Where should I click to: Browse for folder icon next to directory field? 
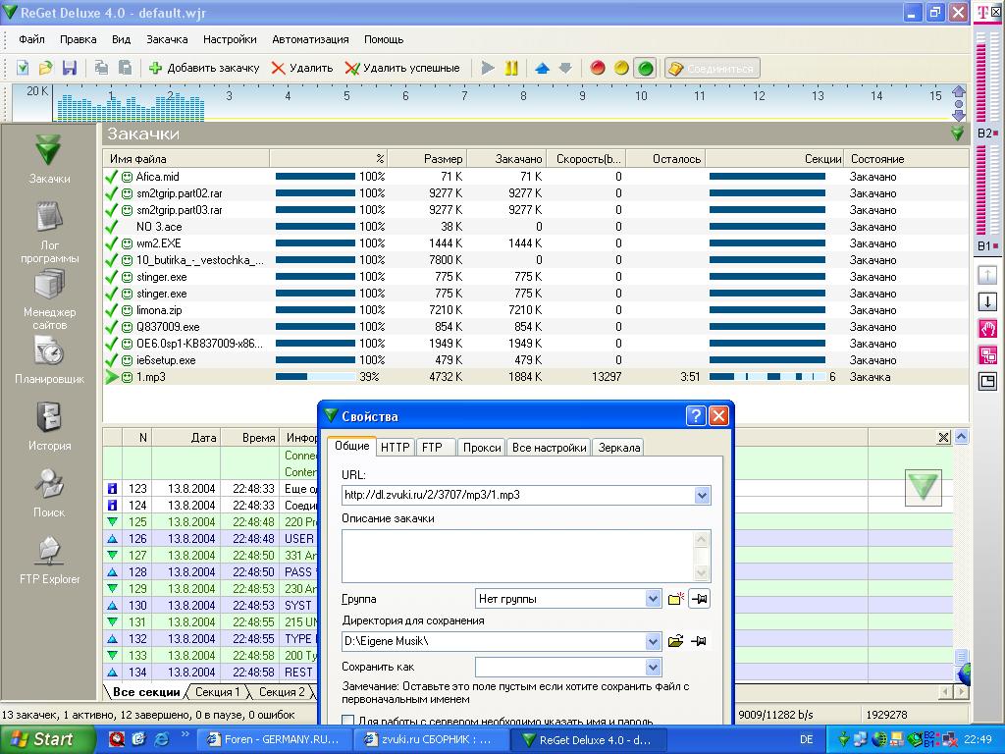675,641
